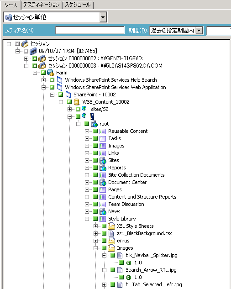This screenshot has height=289, width=231.
Task: Expand Windows SharePoint Services Help Search
Action: pyautogui.click(x=43, y=80)
